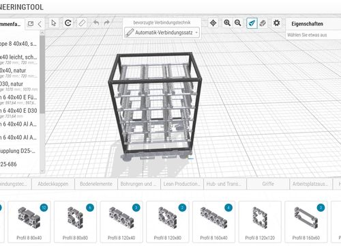Select the Griffe category tab

(x=268, y=184)
